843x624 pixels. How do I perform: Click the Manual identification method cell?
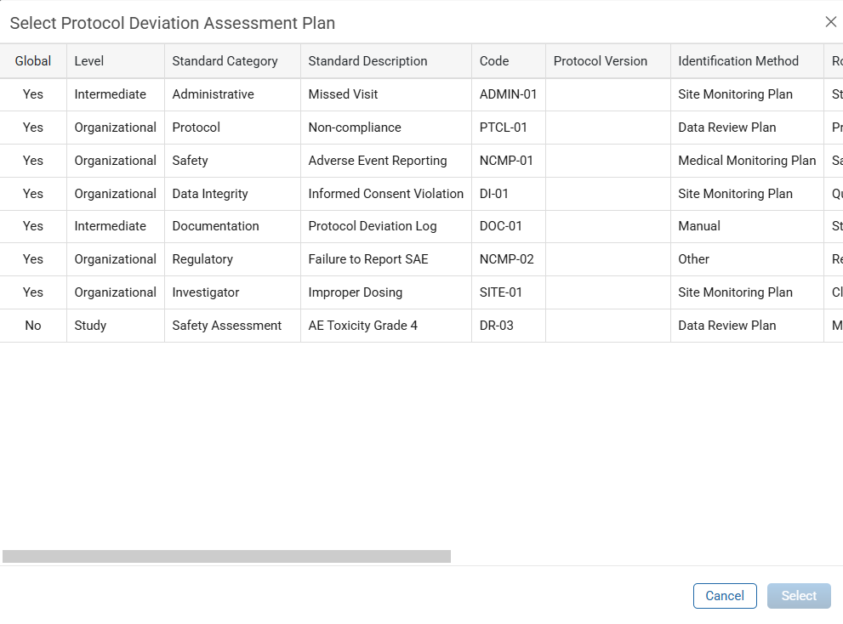[x=748, y=226]
